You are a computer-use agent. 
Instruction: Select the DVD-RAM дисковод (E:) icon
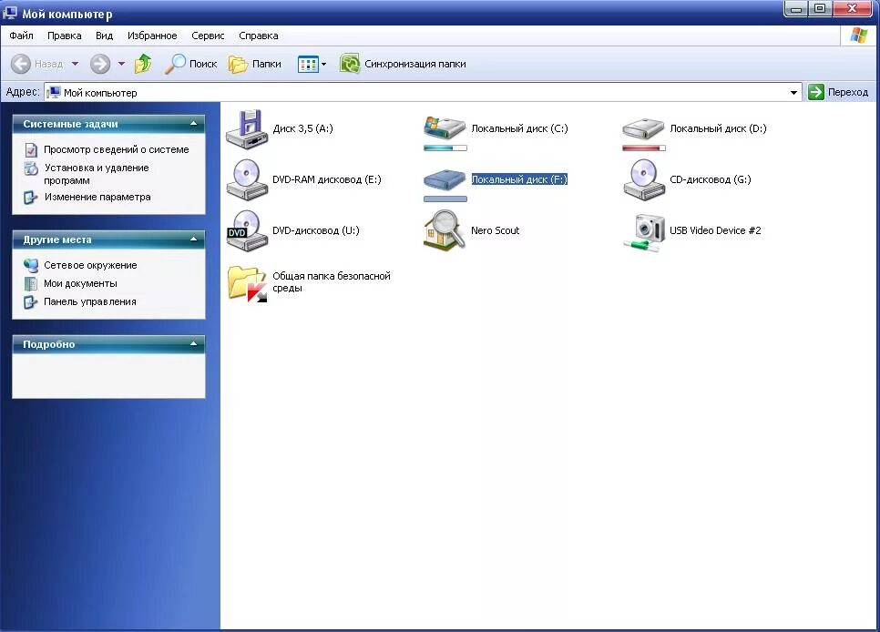[x=246, y=179]
